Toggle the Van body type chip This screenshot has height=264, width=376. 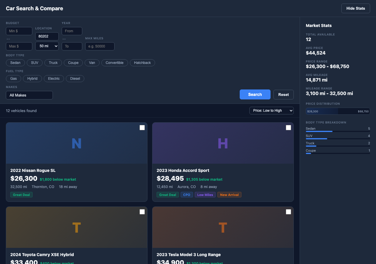(x=92, y=63)
